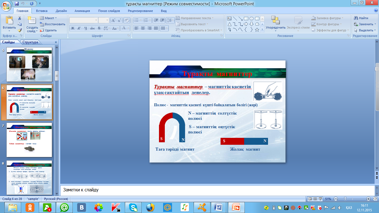Switch to normal view in status bar

[x=310, y=199]
